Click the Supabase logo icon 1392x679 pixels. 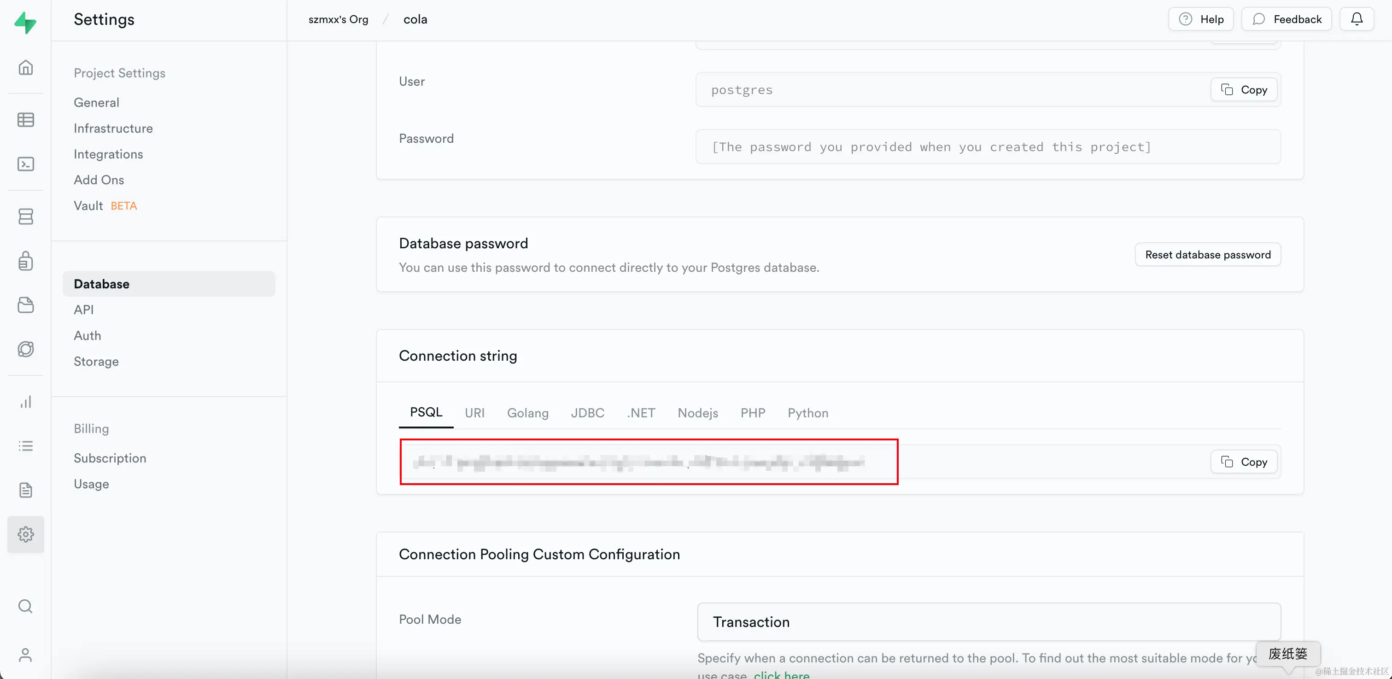[25, 22]
